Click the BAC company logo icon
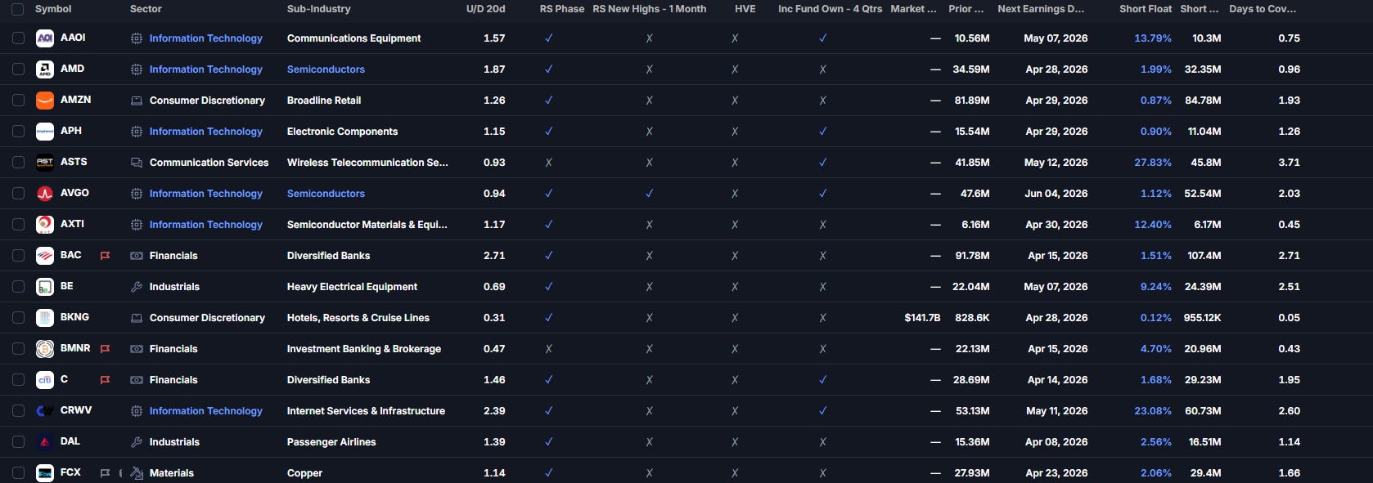Image resolution: width=1373 pixels, height=483 pixels. pyautogui.click(x=45, y=256)
